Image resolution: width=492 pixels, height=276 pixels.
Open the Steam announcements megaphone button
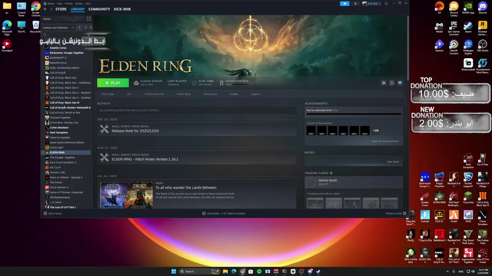(x=345, y=3)
